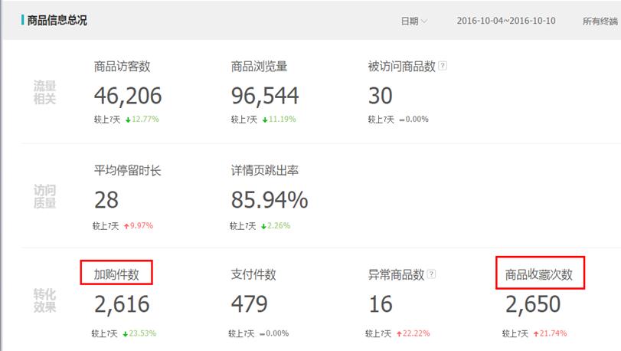The height and width of the screenshot is (351, 621).
Task: Click the 被访问商品数 label
Action: click(401, 66)
